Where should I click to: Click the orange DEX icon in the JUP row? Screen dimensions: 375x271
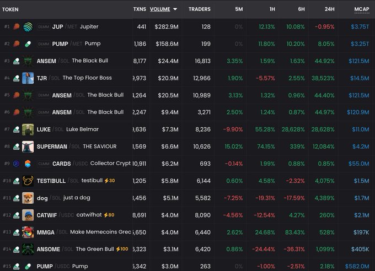(x=16, y=26)
